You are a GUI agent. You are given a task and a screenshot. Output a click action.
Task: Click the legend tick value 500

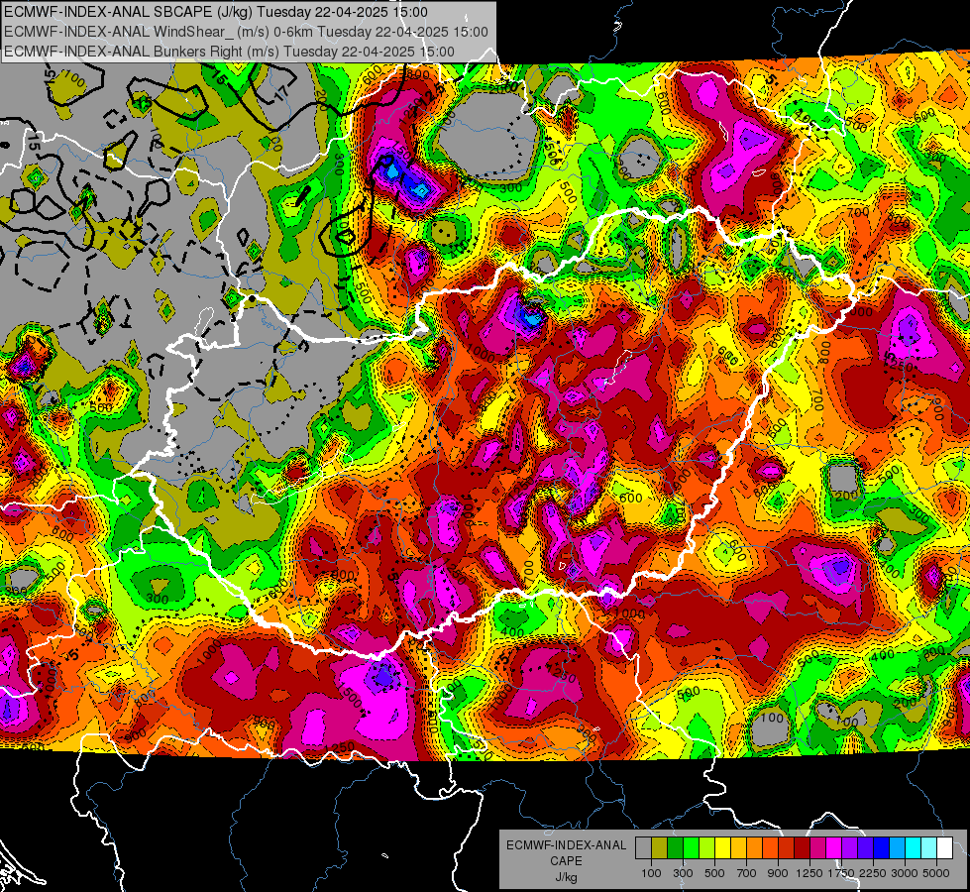point(714,873)
